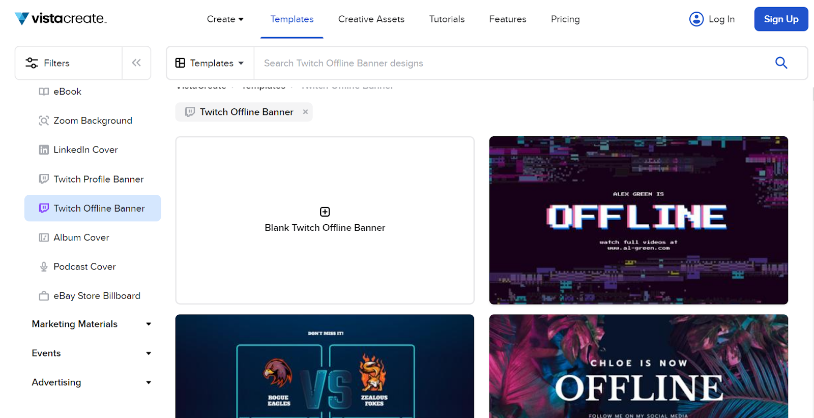Viewport: 814px width, 418px height.
Task: Click the LinkedIn Cover icon
Action: click(x=44, y=150)
